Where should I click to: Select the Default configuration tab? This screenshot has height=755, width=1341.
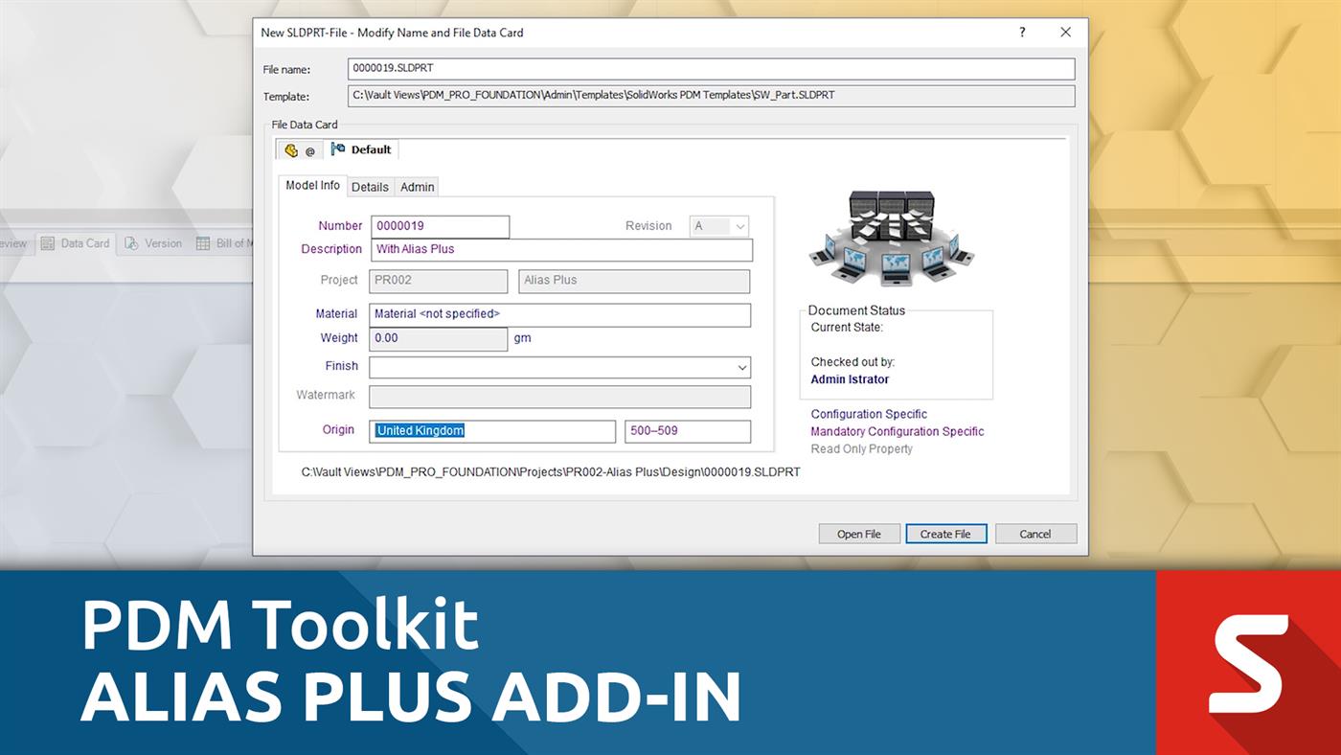click(369, 149)
